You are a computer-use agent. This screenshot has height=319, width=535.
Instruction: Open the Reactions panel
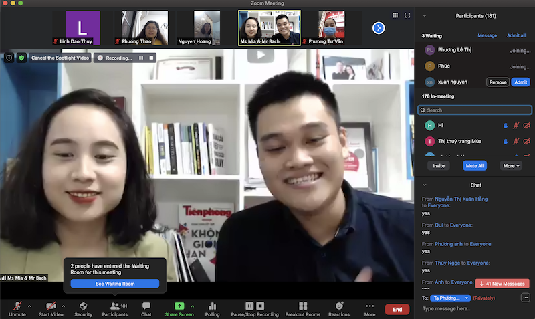[338, 306]
